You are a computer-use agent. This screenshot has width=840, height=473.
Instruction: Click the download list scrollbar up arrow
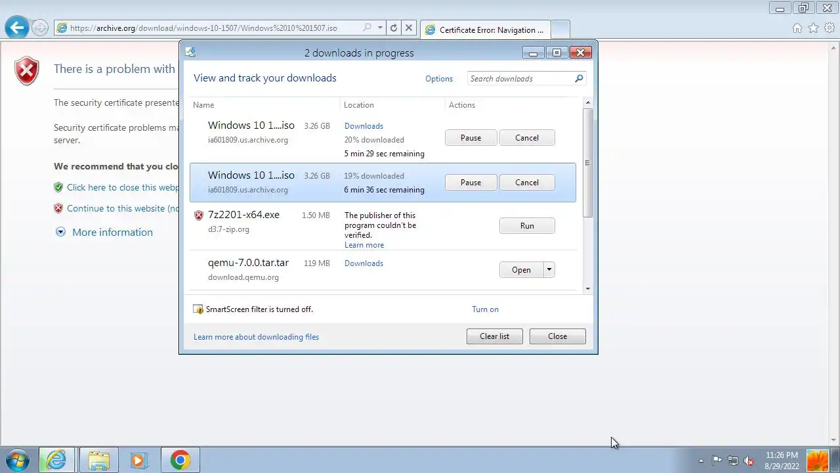(588, 103)
